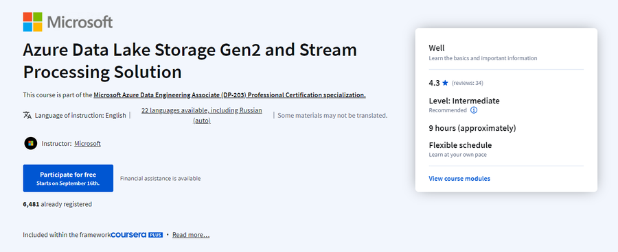Viewport: 618px width, 252px height.
Task: Click Participate for free button
Action: [68, 178]
